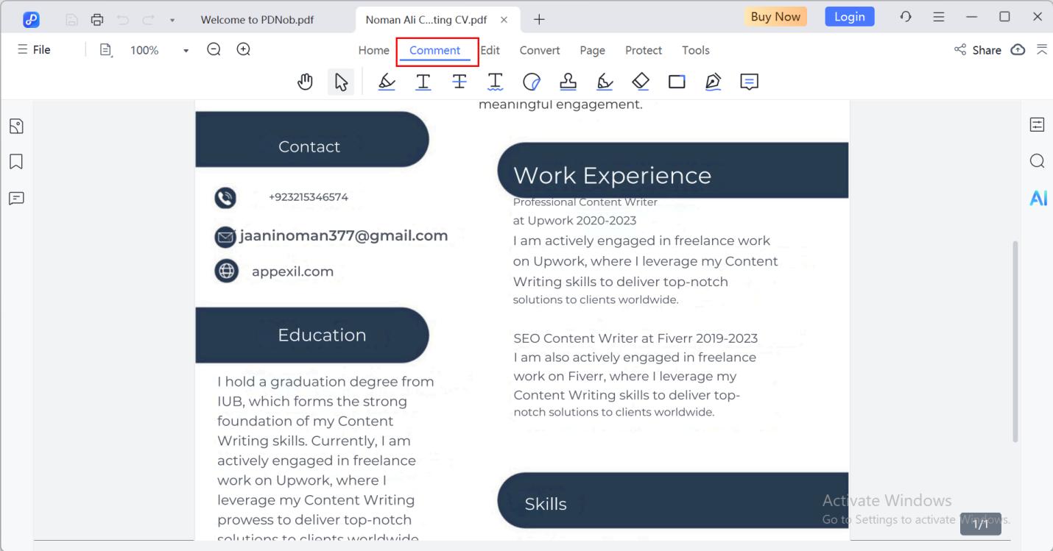This screenshot has height=551, width=1053.
Task: Click the Buy Now button
Action: click(x=775, y=16)
